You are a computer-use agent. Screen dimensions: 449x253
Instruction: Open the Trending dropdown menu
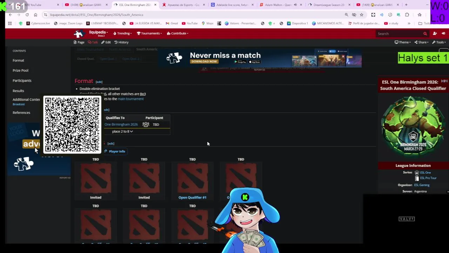(122, 33)
